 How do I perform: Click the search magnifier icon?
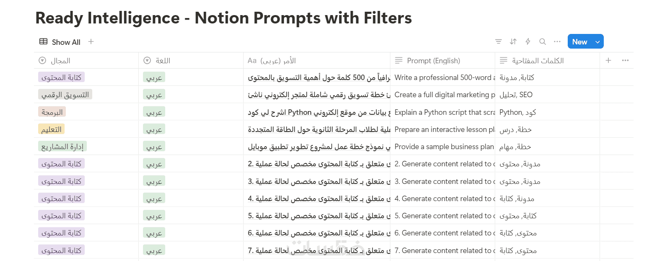[543, 41]
